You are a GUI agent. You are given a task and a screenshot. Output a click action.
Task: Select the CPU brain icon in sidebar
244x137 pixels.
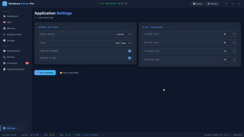coord(4,22)
